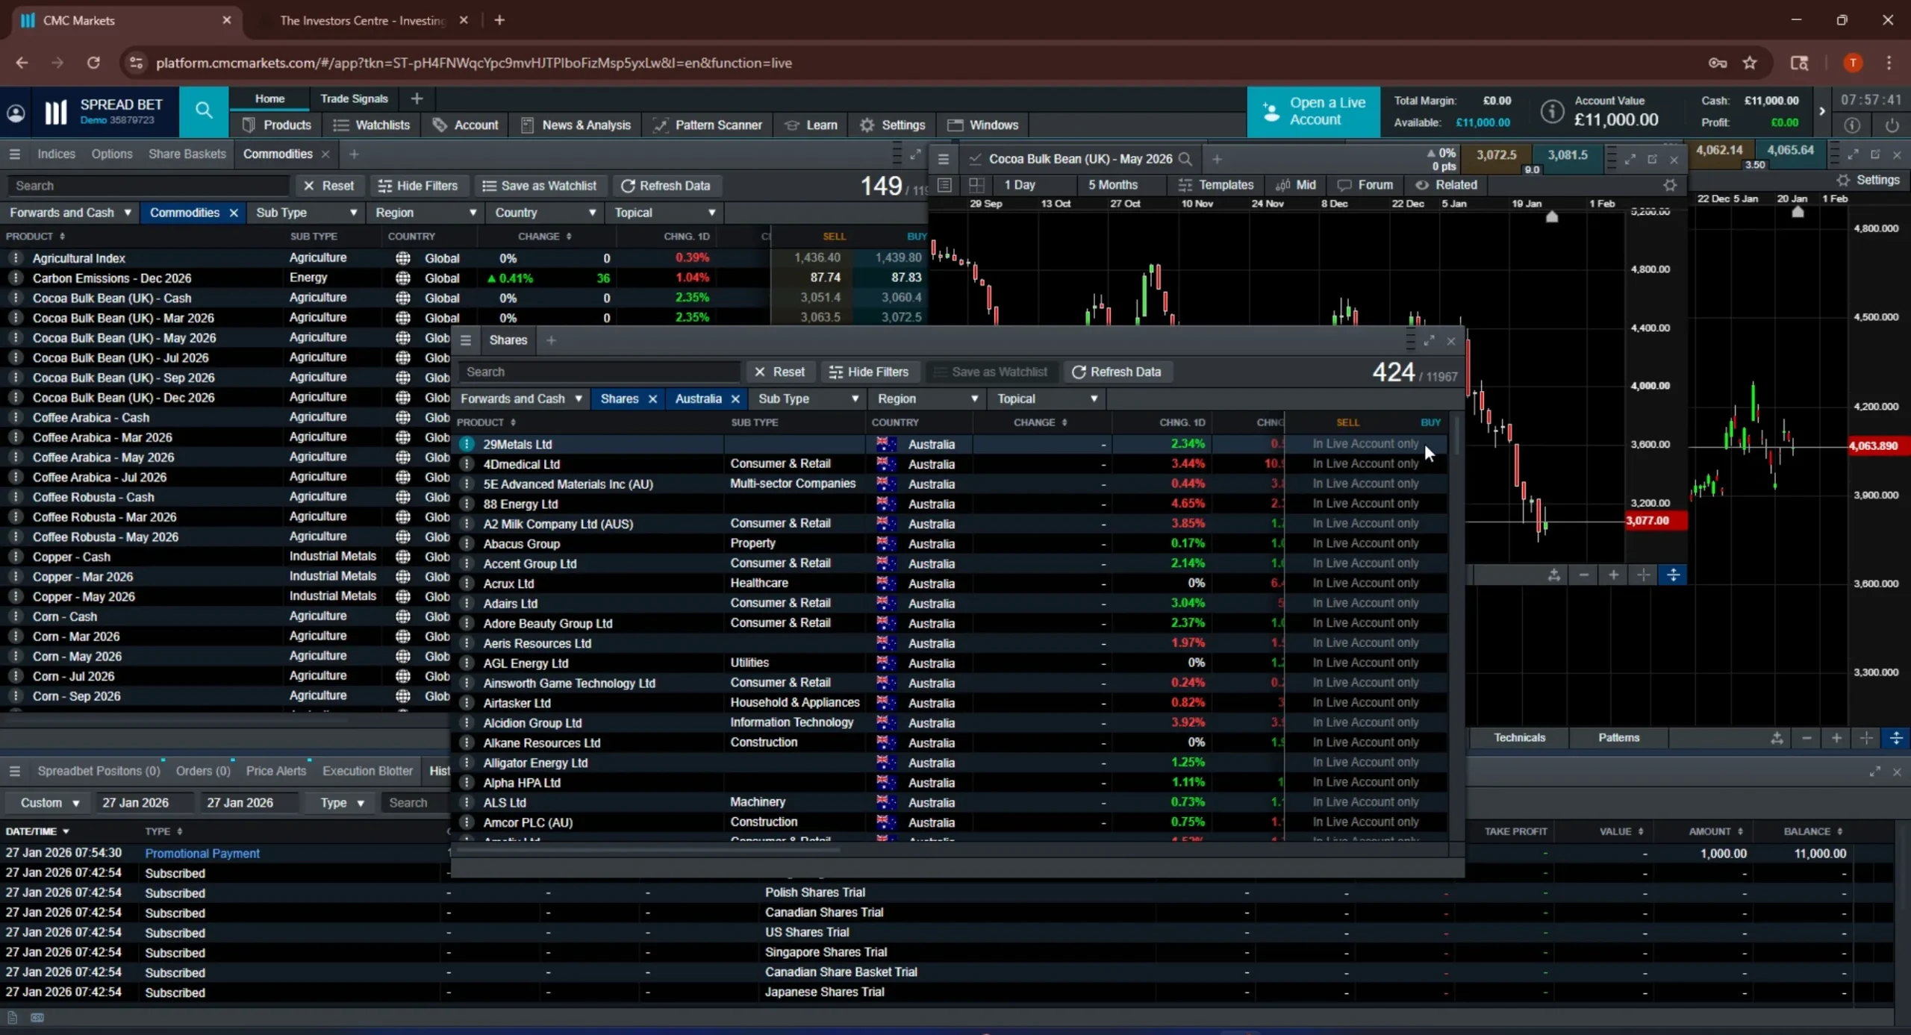Switch to the Trade Signals tab
Screen dimensions: 1911x1035
354,99
